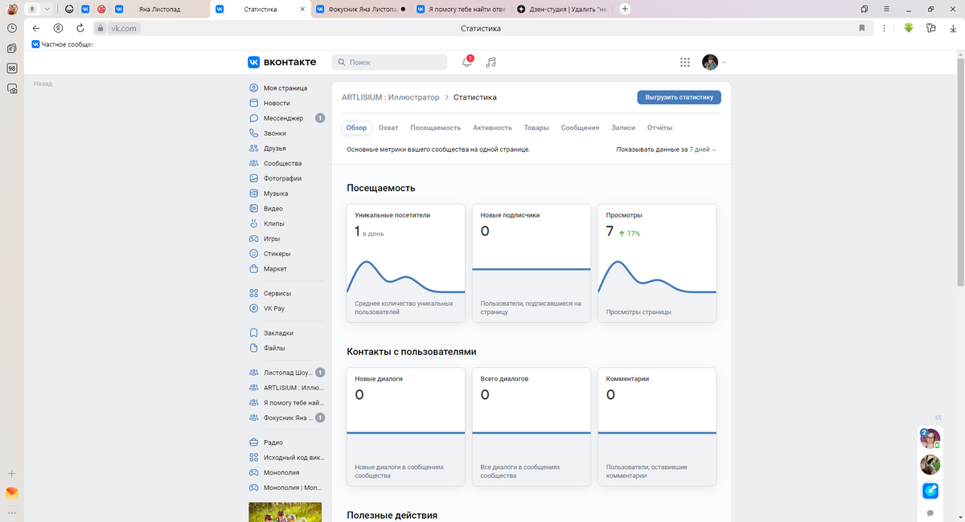
Task: Switch to browser tab 'Фокусник Яна Листопад'
Action: (x=361, y=9)
